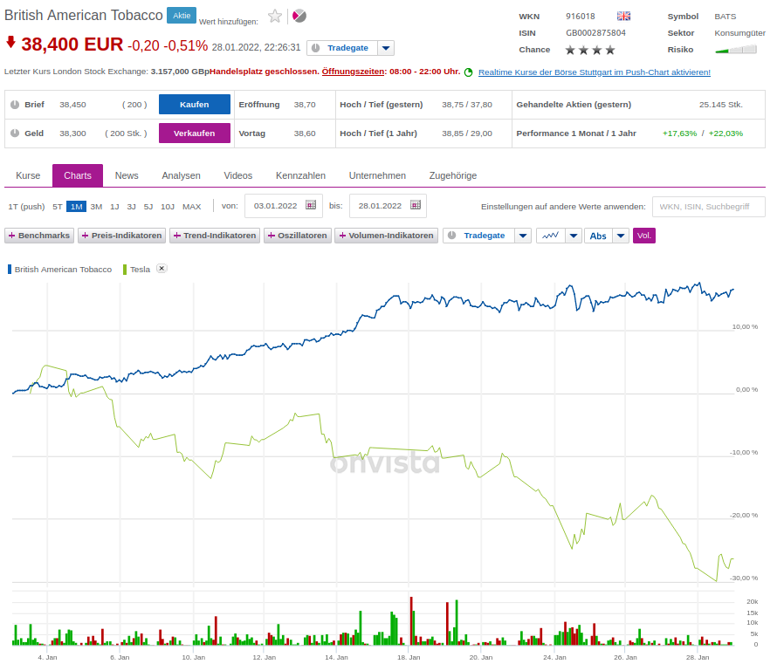Switch to the Kurse tab

28,176
